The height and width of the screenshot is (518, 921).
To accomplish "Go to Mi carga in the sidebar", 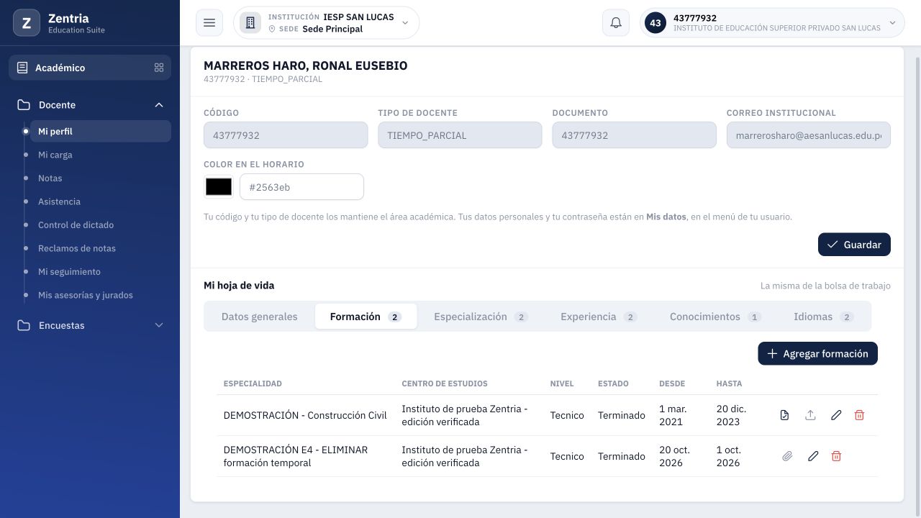I will [x=100, y=155].
